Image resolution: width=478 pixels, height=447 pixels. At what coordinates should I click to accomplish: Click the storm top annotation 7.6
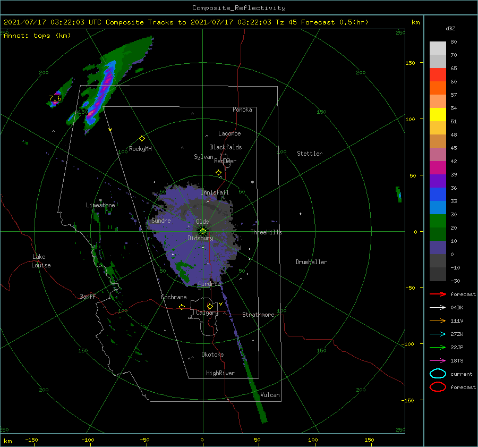55,98
